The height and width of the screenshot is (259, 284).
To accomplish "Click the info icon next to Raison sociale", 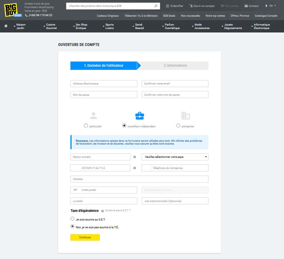I will tap(135, 157).
